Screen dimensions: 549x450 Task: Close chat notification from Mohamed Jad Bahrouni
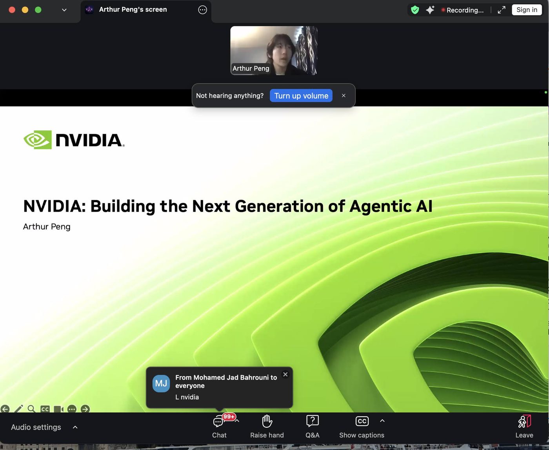[285, 374]
